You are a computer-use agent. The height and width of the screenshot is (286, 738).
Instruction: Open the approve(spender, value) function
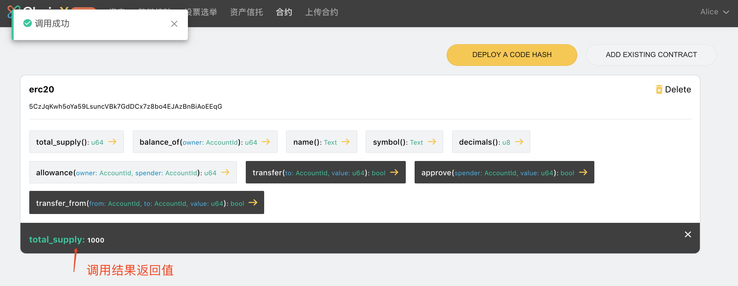(x=504, y=172)
